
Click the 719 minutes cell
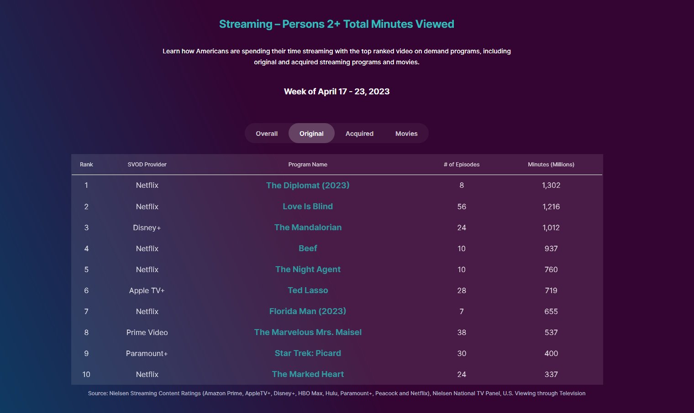pyautogui.click(x=551, y=290)
